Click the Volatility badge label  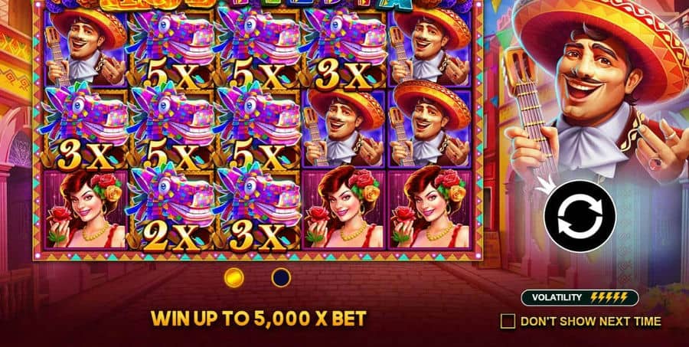pos(557,298)
